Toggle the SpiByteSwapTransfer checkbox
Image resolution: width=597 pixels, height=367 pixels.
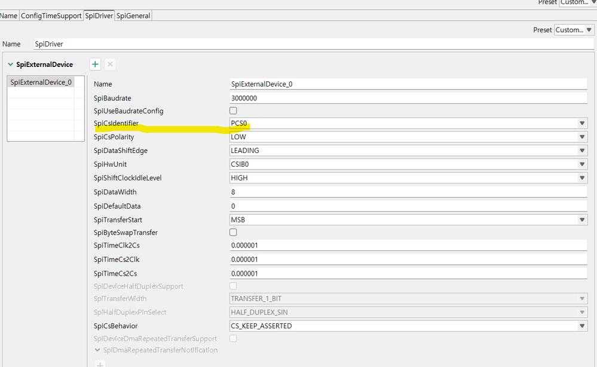pos(233,233)
